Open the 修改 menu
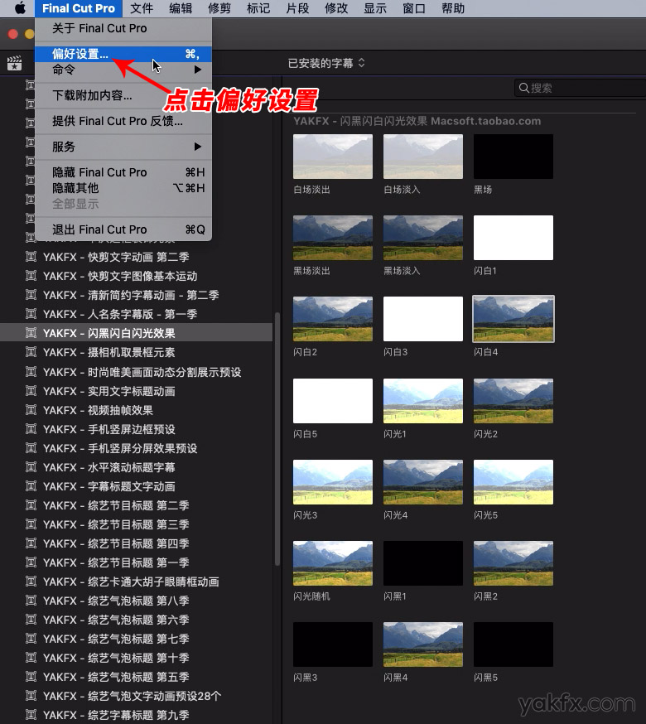The height and width of the screenshot is (724, 646). tap(336, 8)
